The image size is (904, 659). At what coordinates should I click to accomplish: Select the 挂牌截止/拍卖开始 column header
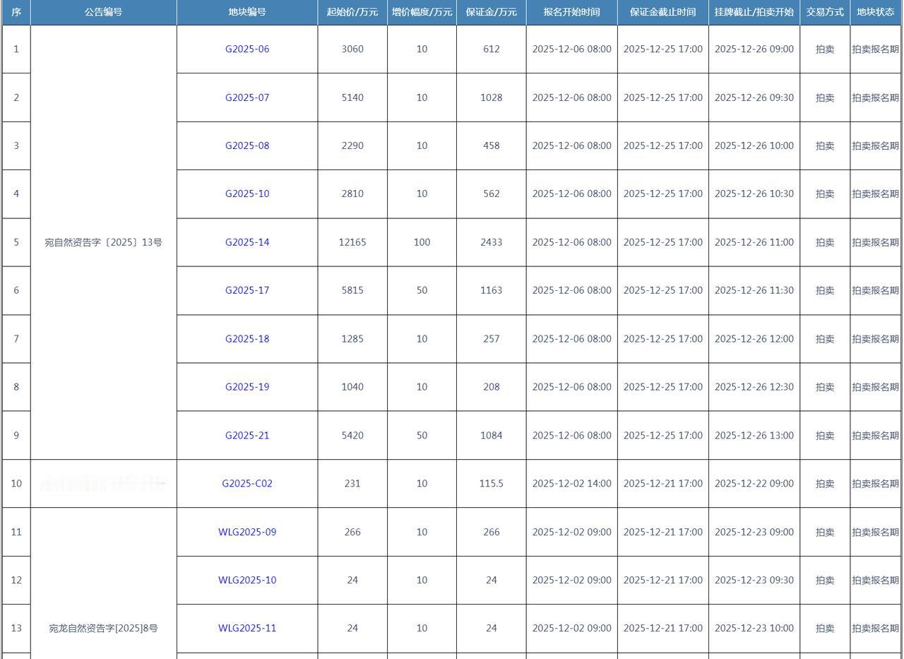click(754, 12)
